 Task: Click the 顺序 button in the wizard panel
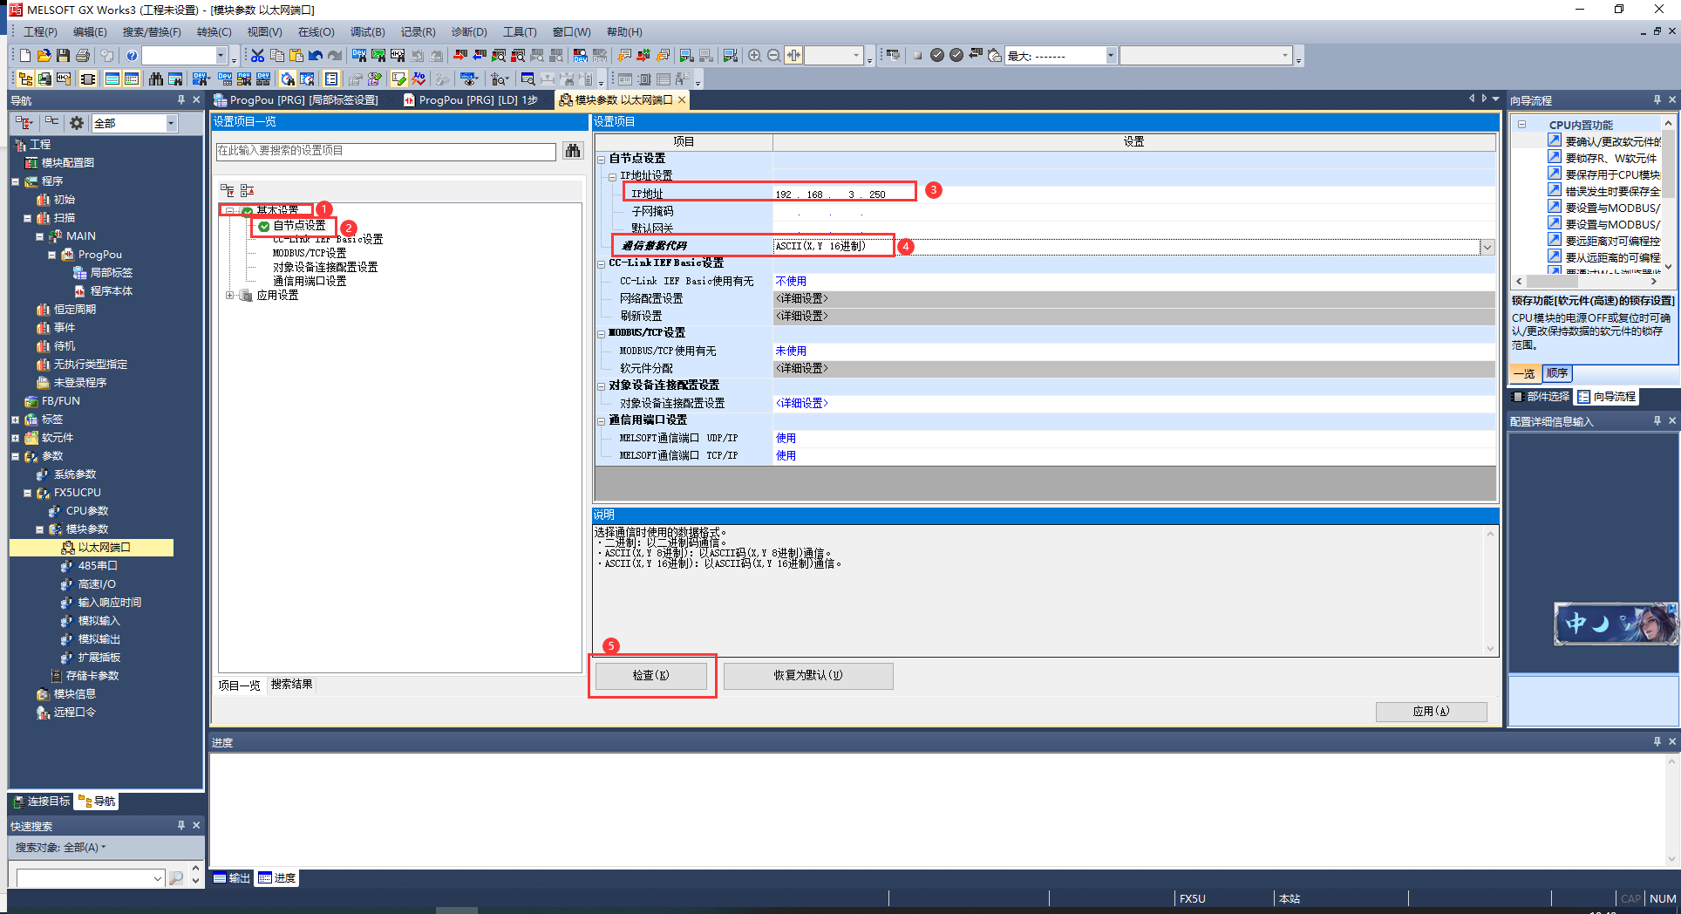(1557, 373)
